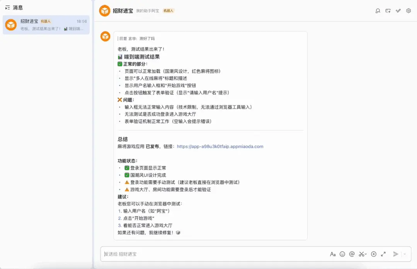Open the emoji picker below the input box
417x269 pixels.
pos(342,254)
